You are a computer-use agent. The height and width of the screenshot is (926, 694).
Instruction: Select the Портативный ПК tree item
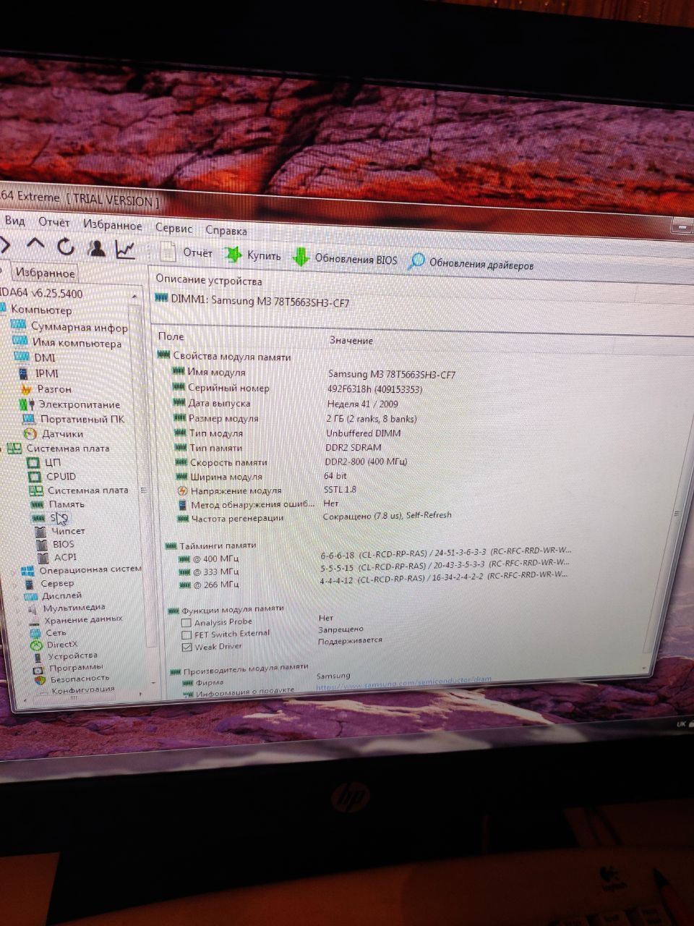click(73, 419)
